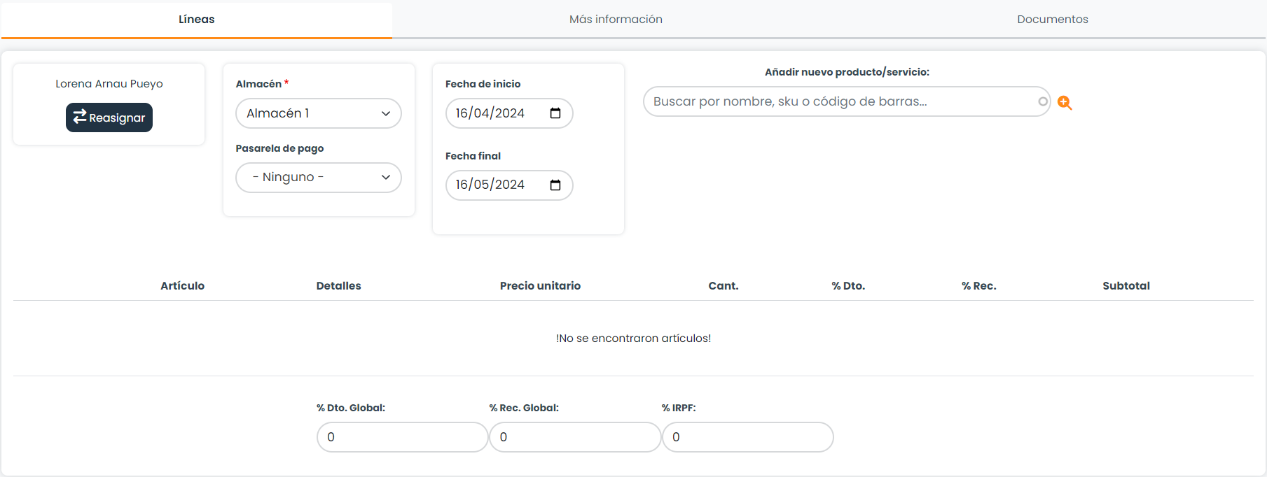The width and height of the screenshot is (1267, 477).
Task: Click the Artículo column header
Action: coord(182,285)
